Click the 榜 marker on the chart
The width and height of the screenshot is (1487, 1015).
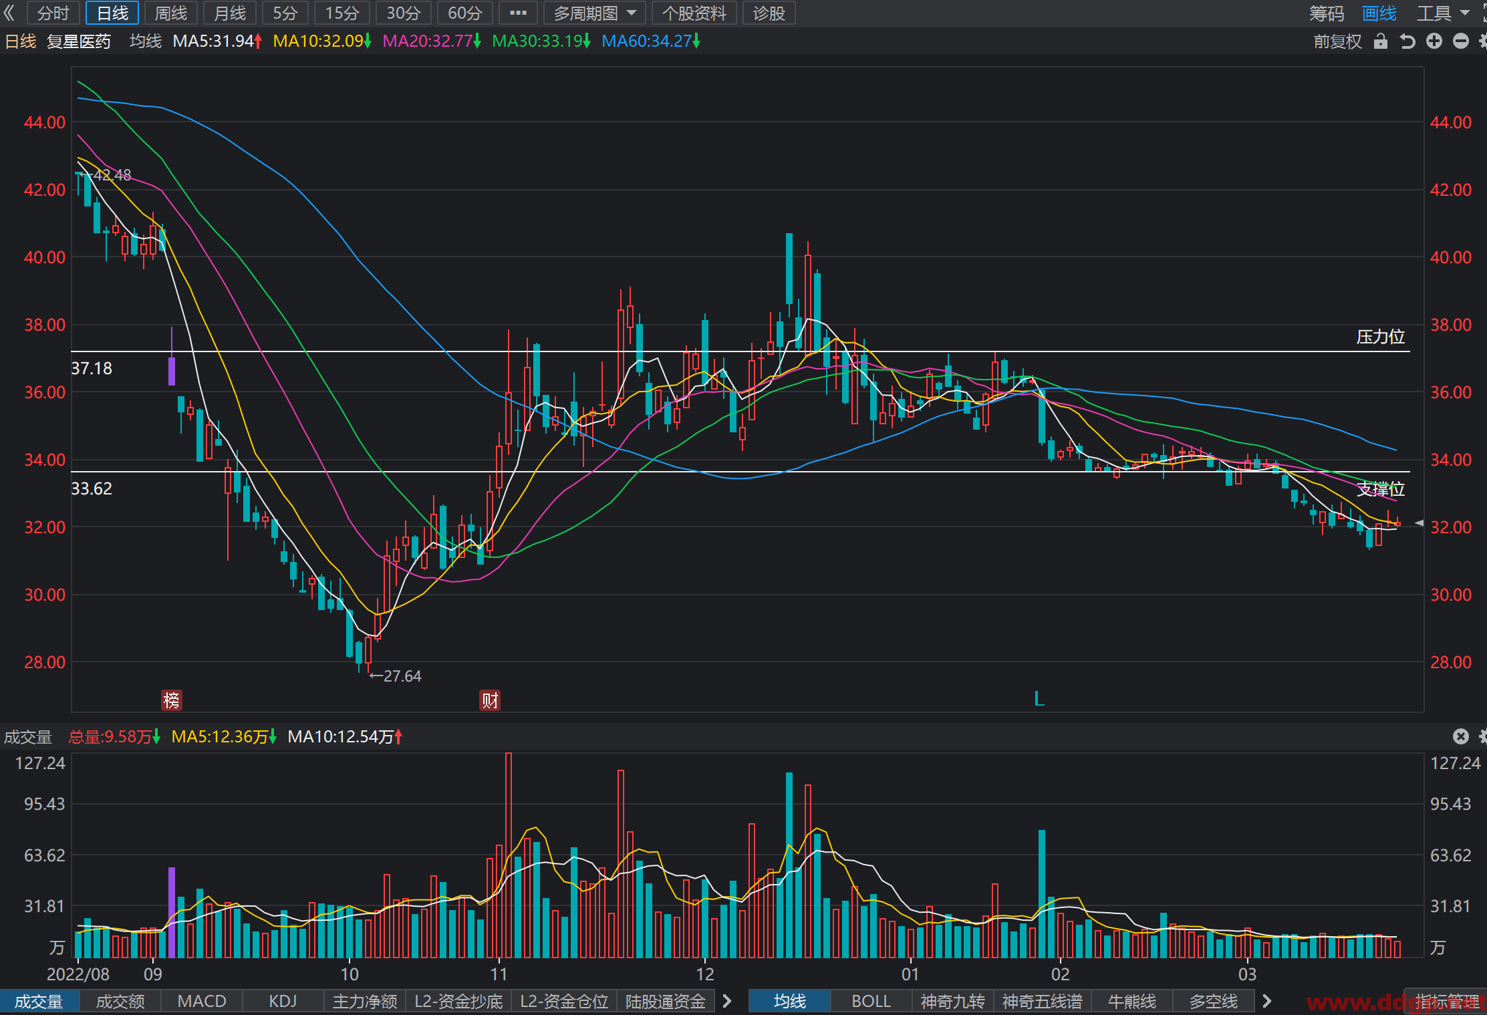pyautogui.click(x=172, y=700)
